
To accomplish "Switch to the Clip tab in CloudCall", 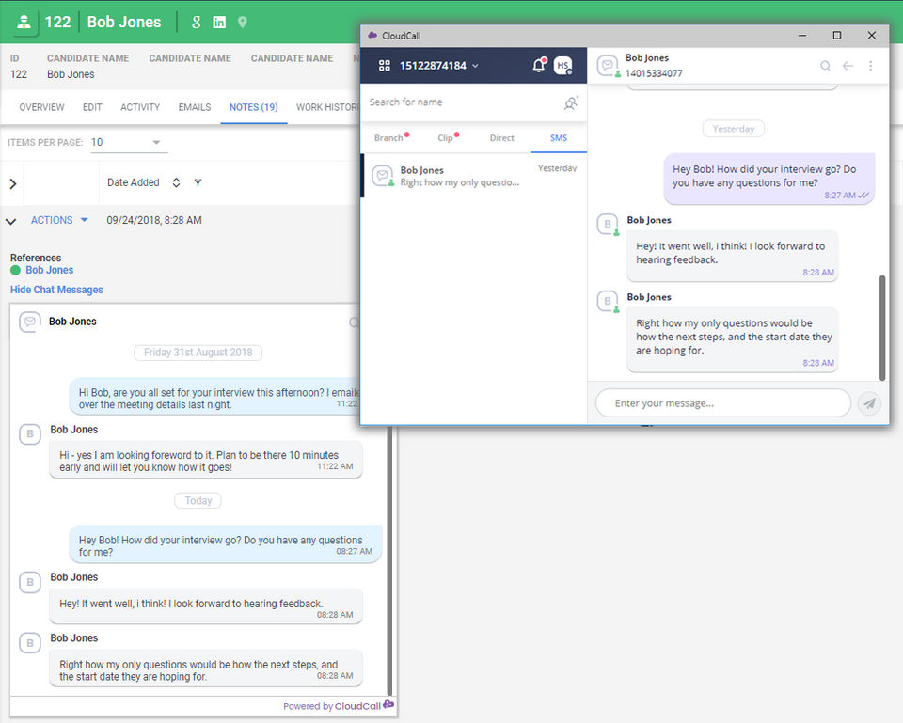I will click(446, 138).
